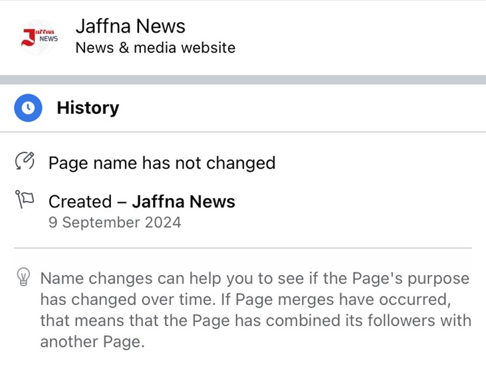Click the Created flag icon
The image size is (486, 370).
tap(25, 199)
